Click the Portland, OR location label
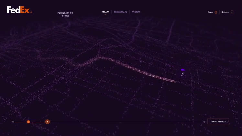242x136 pixels. pos(65,13)
